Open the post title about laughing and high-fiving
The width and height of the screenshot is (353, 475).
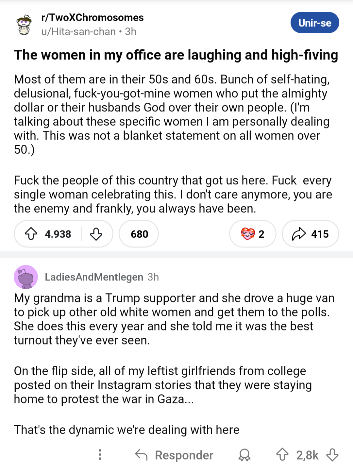coord(176,55)
